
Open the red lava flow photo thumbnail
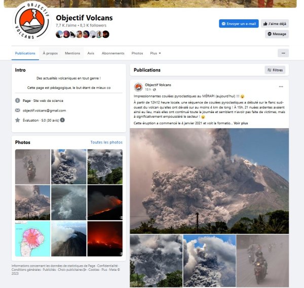(x=105, y=202)
